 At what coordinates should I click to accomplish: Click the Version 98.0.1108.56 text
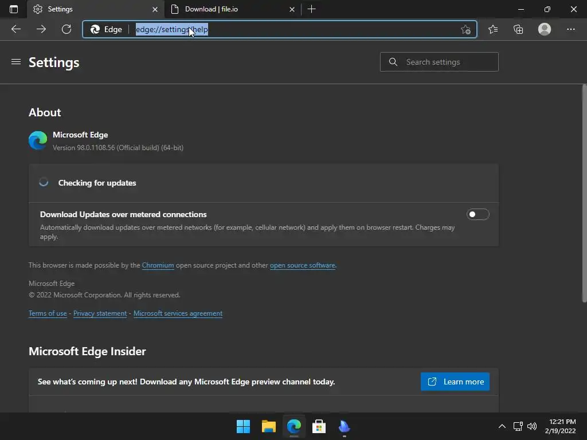(x=118, y=148)
